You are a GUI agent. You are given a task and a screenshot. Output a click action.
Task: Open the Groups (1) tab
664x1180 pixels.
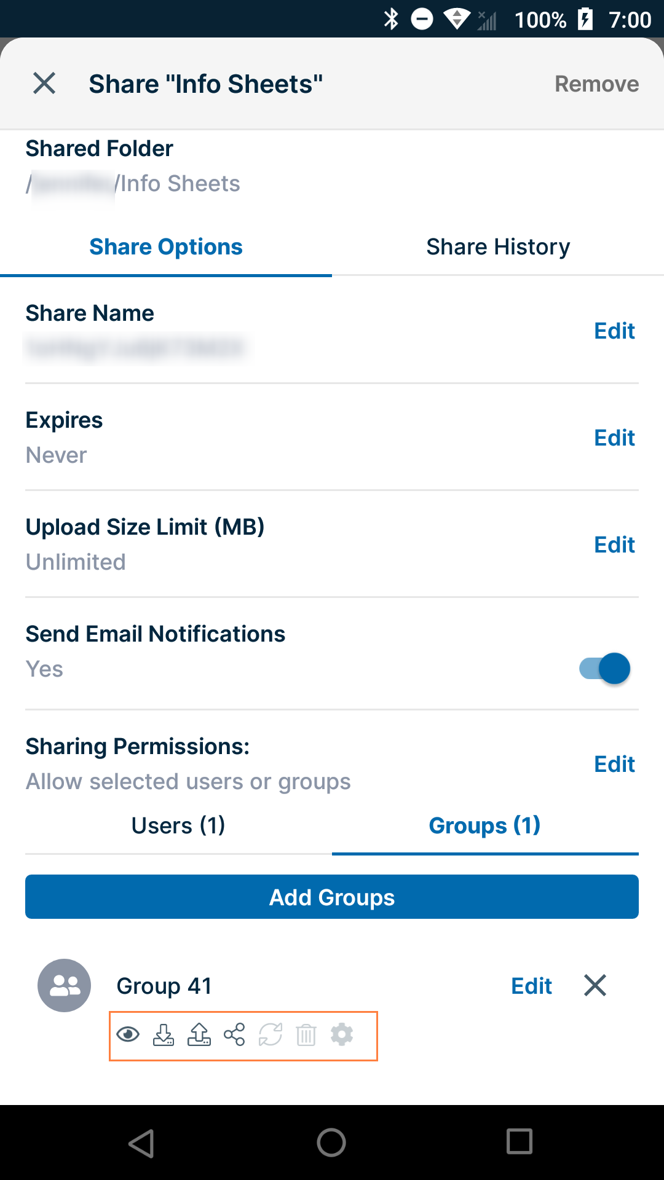pyautogui.click(x=484, y=825)
